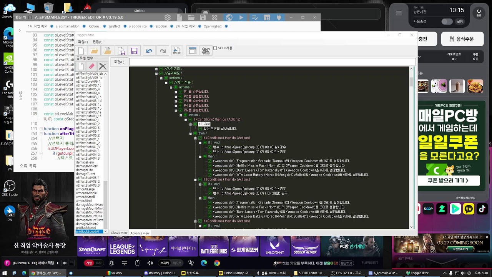Screen dimensions: 492x277
Task: Click the 조건(C) button
Action: 119,62
